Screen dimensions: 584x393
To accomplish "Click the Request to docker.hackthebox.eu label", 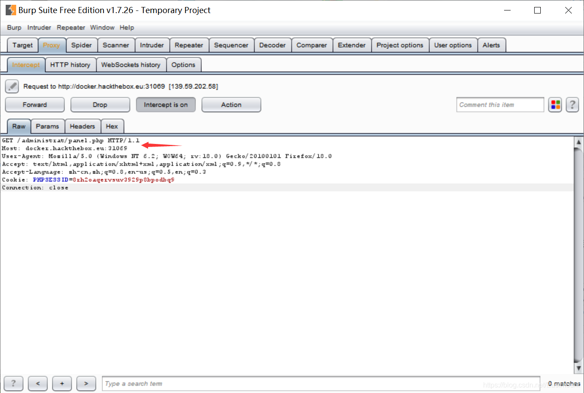I will point(121,86).
